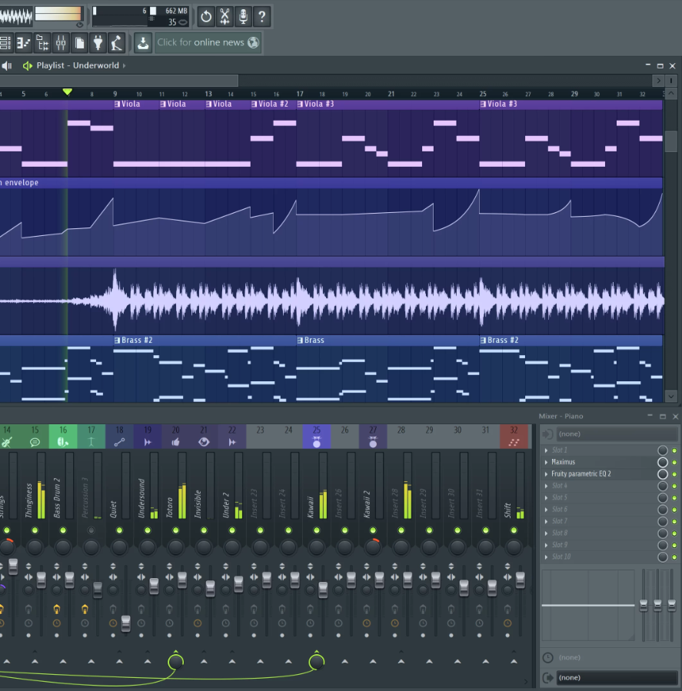Toggle the Slot 10 enable LED
This screenshot has height=691, width=682.
(x=674, y=557)
